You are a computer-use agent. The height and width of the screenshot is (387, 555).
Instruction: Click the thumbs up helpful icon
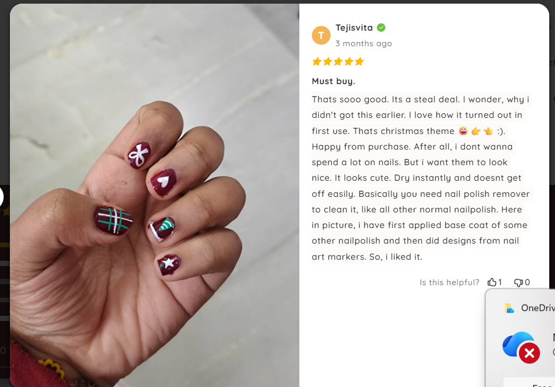(x=491, y=282)
